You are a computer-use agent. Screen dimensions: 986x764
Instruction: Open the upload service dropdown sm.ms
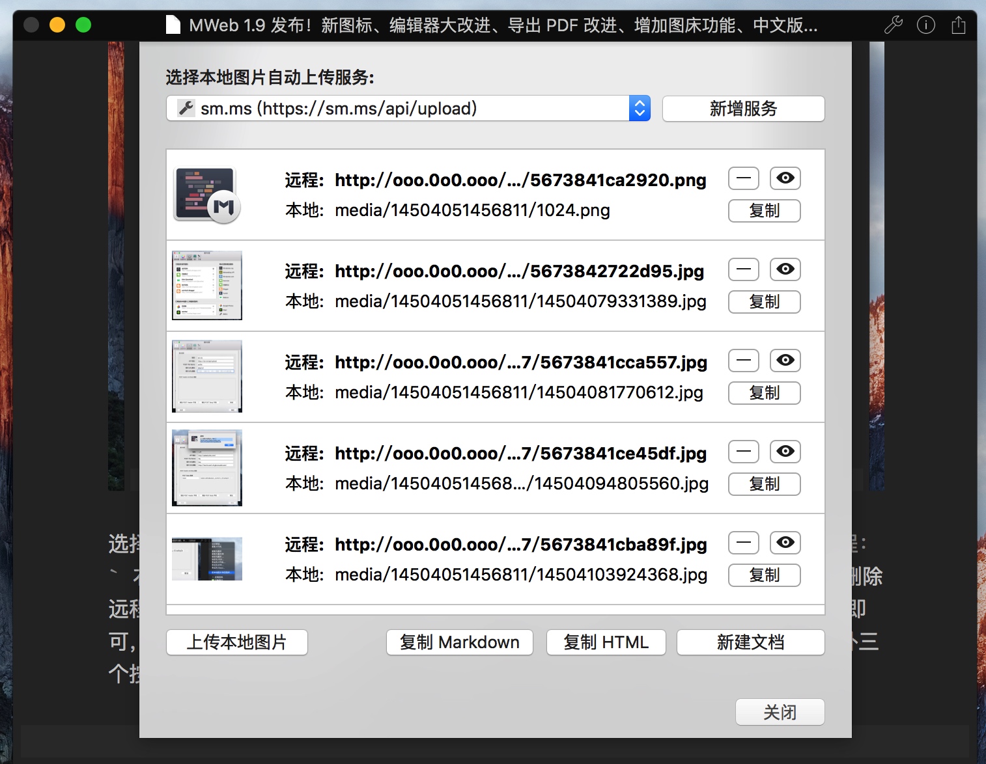[x=408, y=108]
